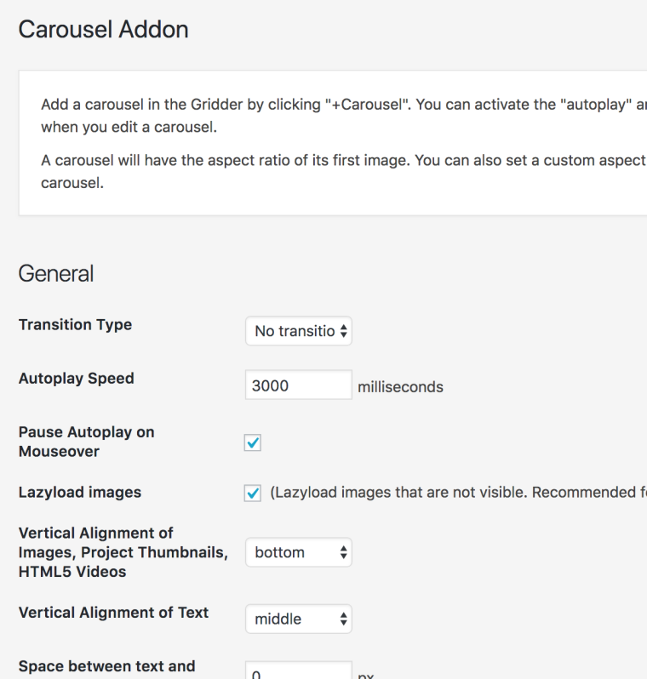Click the Space between text label
This screenshot has height=679, width=647.
pyautogui.click(x=106, y=666)
